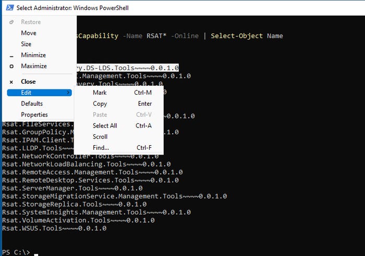Click the Rsat.GroupPolicy line

[x=38, y=132]
